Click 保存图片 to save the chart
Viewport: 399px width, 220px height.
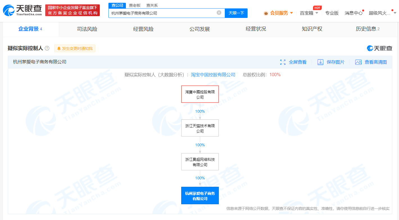click(335, 62)
